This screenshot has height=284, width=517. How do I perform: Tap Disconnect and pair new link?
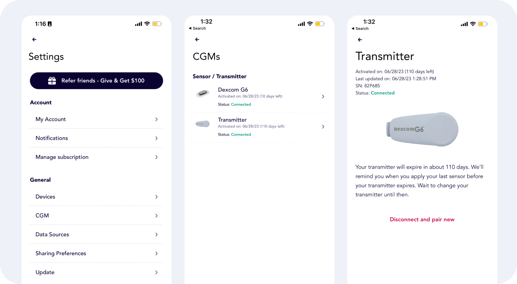click(422, 219)
